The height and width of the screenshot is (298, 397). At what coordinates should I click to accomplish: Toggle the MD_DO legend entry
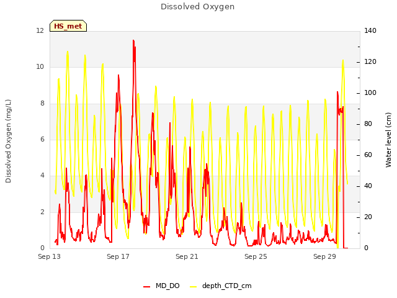point(161,286)
